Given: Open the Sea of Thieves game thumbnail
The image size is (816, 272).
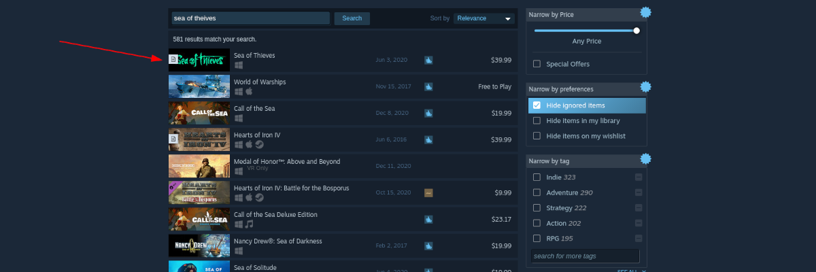Looking at the screenshot, I should [199, 60].
